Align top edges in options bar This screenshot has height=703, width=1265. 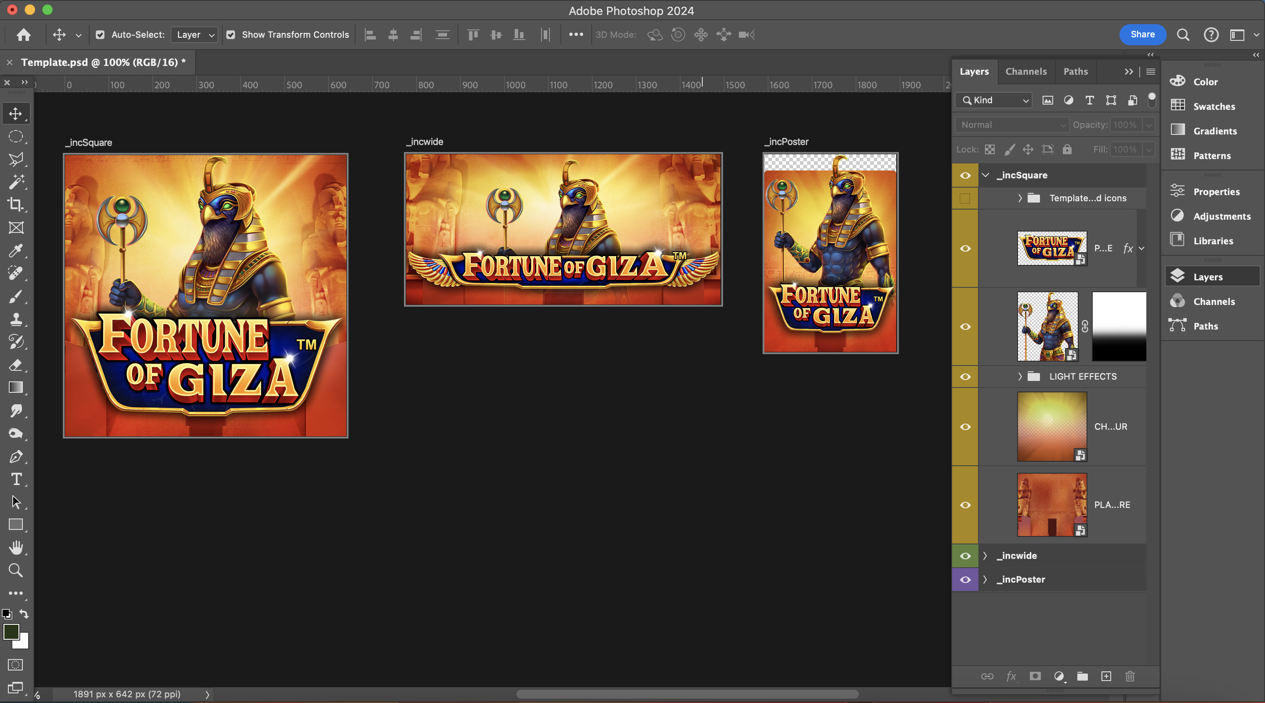point(473,35)
